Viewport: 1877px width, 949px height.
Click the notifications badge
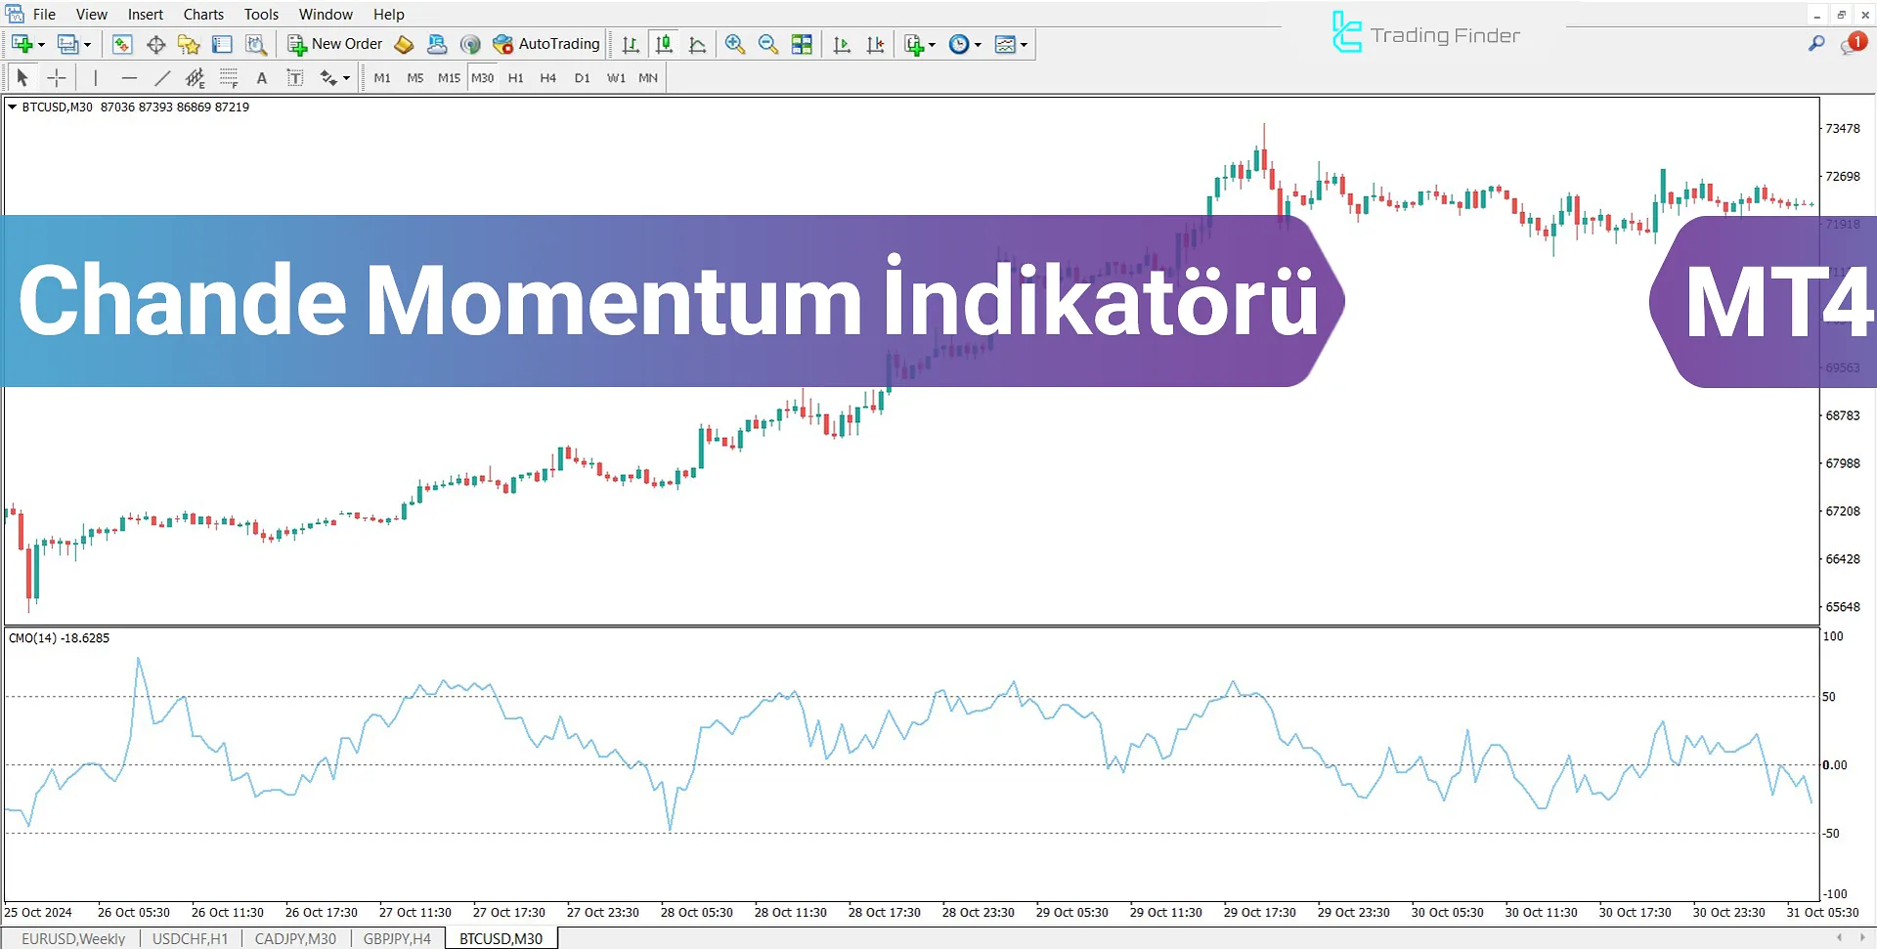click(x=1856, y=44)
